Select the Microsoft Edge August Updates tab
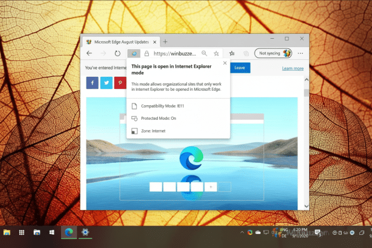This screenshot has height=248, width=372. click(x=122, y=42)
